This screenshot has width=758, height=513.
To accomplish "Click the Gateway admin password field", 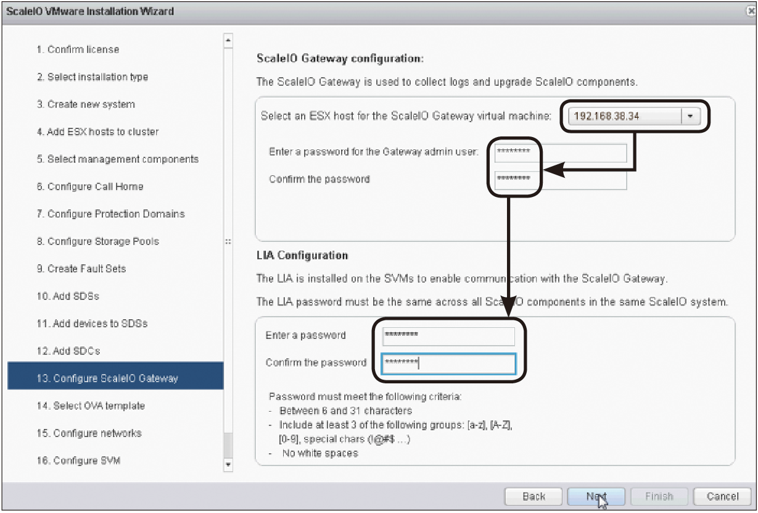I will [x=559, y=152].
